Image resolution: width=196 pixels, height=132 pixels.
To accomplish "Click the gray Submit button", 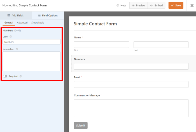I will click(81, 125).
